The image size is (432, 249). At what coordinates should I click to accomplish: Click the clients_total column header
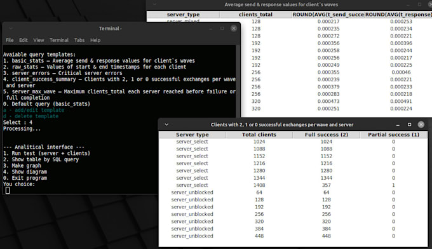coord(255,15)
